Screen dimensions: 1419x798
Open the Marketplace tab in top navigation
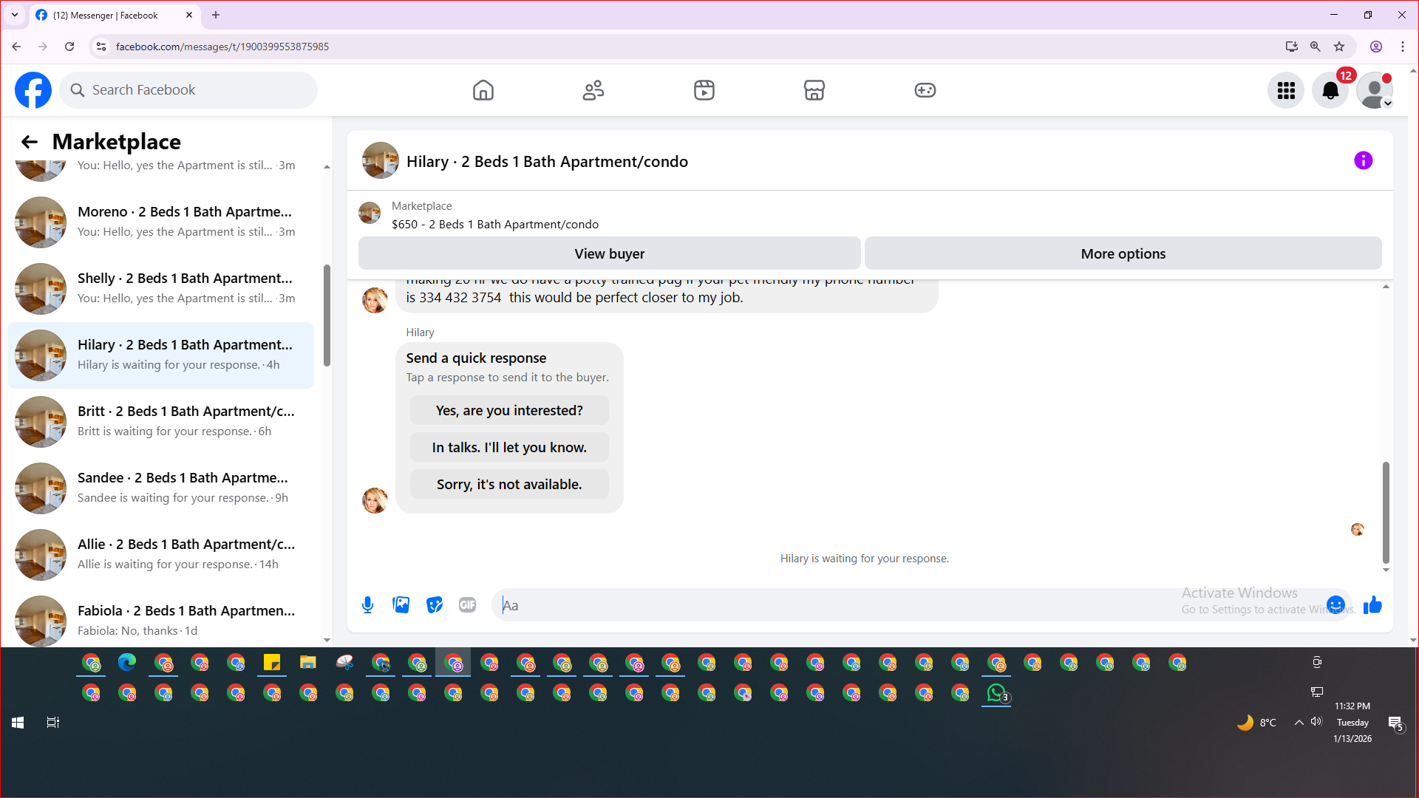click(814, 90)
